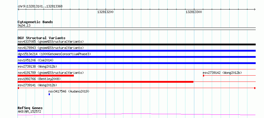Open the esv2739141 (Wong2012b) label
Screen dimensions: 264x118
(x=37, y=85)
